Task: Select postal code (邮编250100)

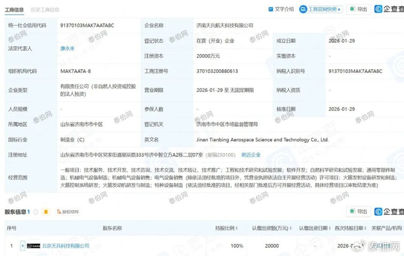Action: pos(221,155)
